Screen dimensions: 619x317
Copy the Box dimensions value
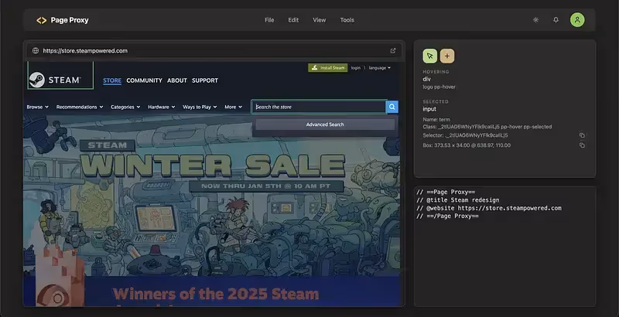tap(582, 145)
